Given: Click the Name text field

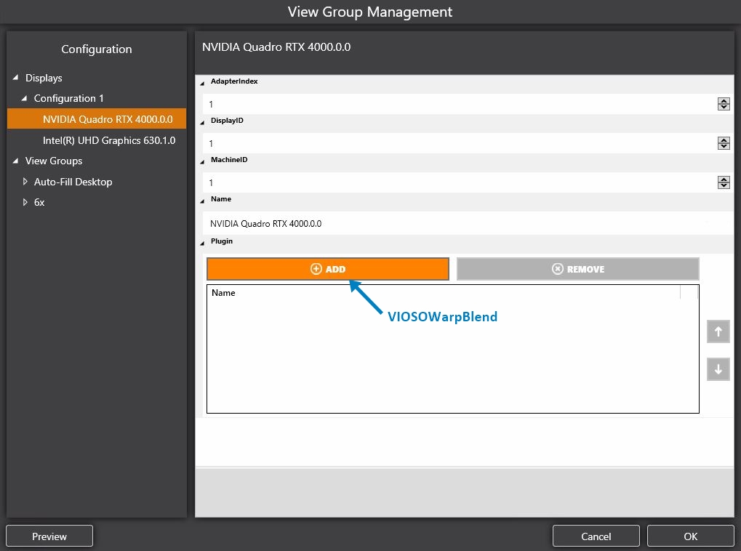Looking at the screenshot, I should click(468, 223).
